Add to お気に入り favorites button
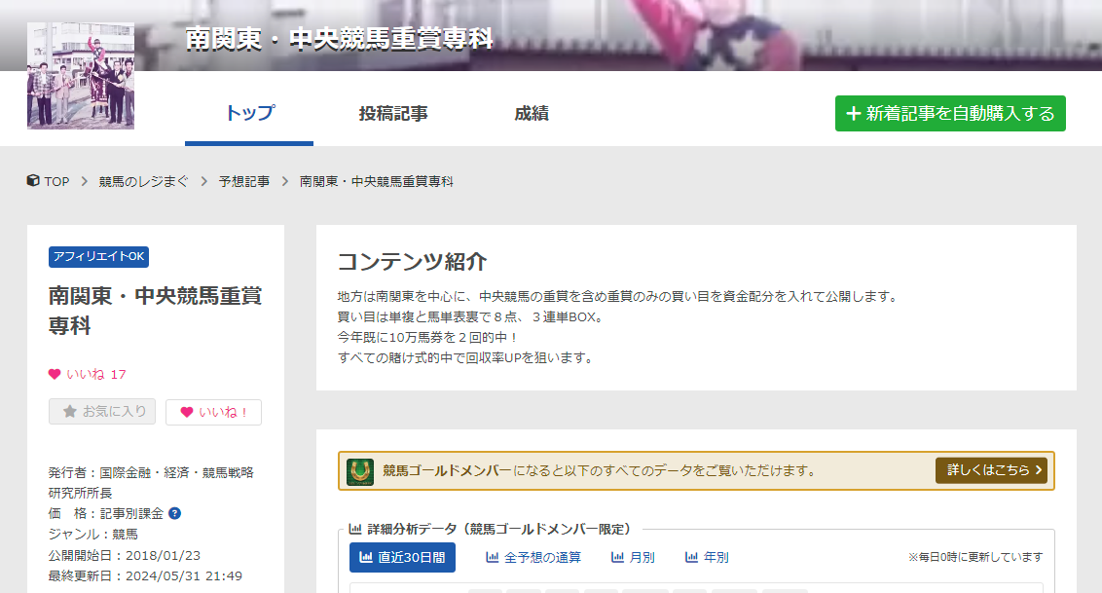1102x593 pixels. pos(102,412)
